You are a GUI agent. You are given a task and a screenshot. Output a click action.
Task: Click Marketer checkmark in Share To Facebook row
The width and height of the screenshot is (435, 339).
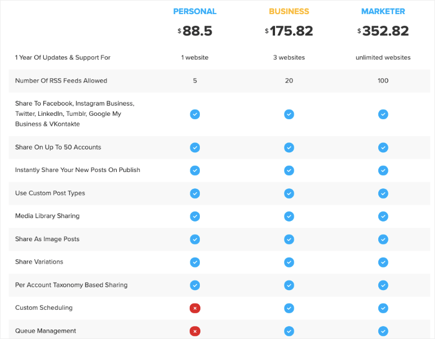pos(383,114)
